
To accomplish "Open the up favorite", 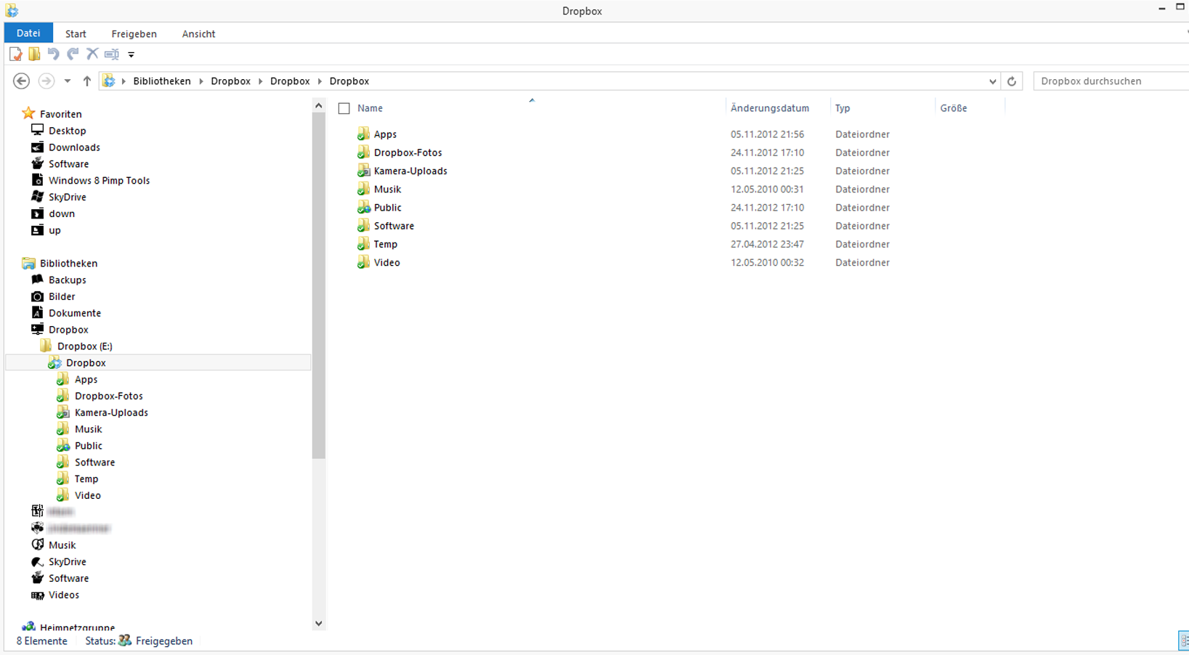I will (x=54, y=231).
